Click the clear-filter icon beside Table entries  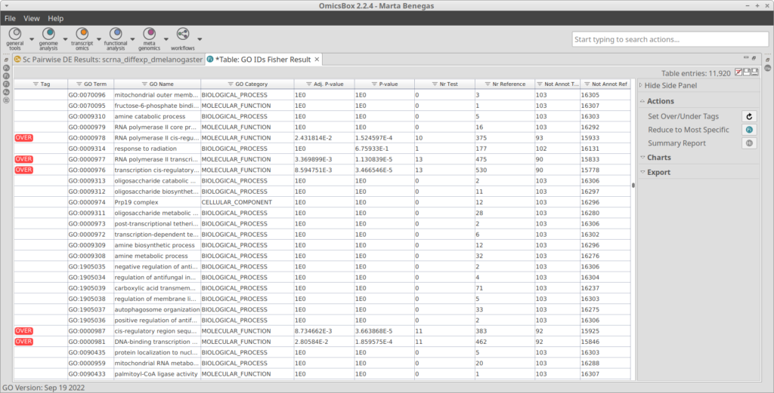tap(738, 72)
